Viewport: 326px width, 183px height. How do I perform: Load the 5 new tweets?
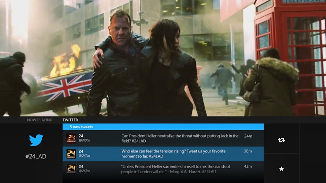point(163,127)
